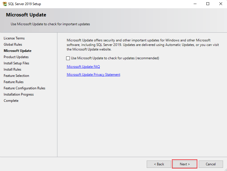Select the Feature Selection step
The width and height of the screenshot is (227, 171).
[x=16, y=75]
